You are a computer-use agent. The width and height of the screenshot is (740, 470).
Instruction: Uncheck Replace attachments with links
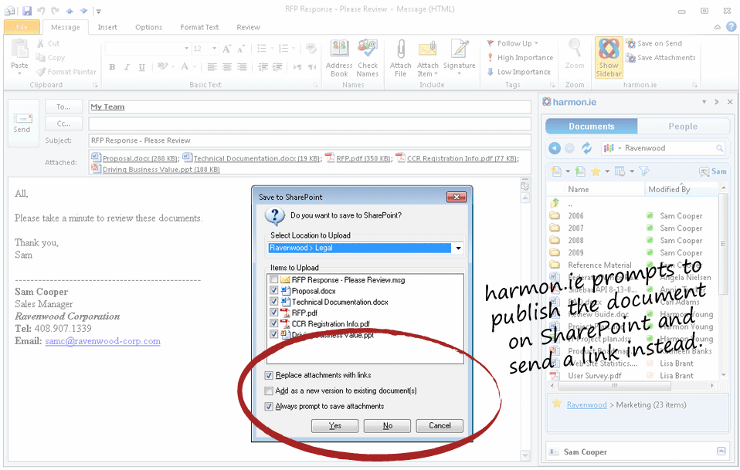(269, 375)
